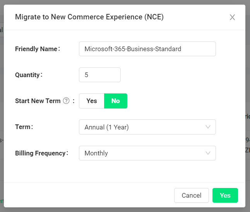Select Yes for Start New Term
The width and height of the screenshot is (250, 212).
[x=92, y=101]
